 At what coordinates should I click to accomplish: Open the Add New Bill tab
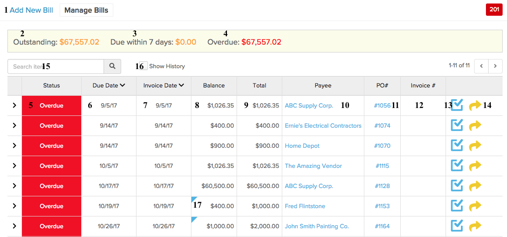[31, 10]
